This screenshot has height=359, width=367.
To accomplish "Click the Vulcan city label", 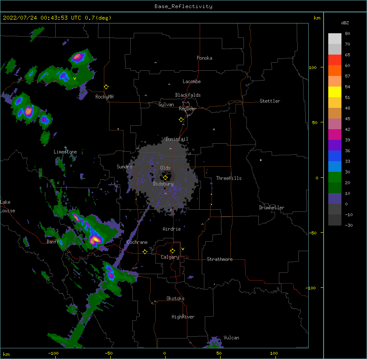I will (231, 338).
